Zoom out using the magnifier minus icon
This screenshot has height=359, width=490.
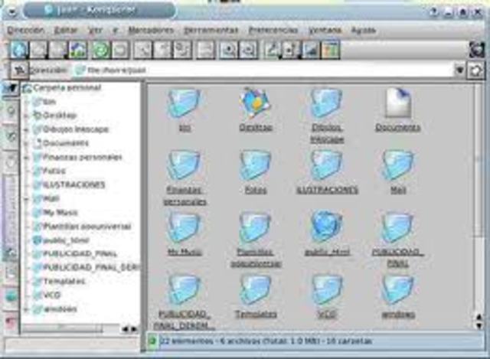click(248, 50)
